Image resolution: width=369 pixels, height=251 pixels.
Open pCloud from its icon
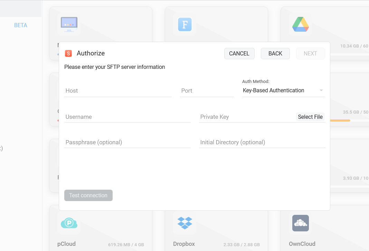click(69, 223)
